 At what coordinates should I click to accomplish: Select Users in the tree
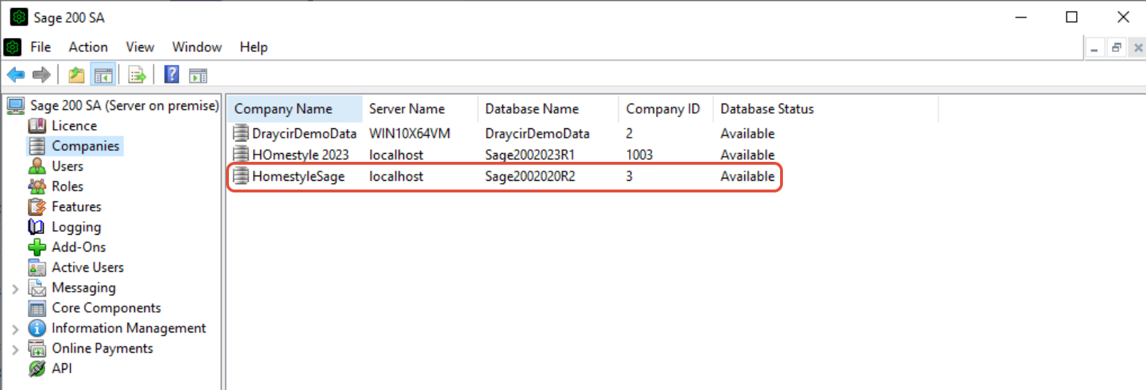pyautogui.click(x=68, y=166)
